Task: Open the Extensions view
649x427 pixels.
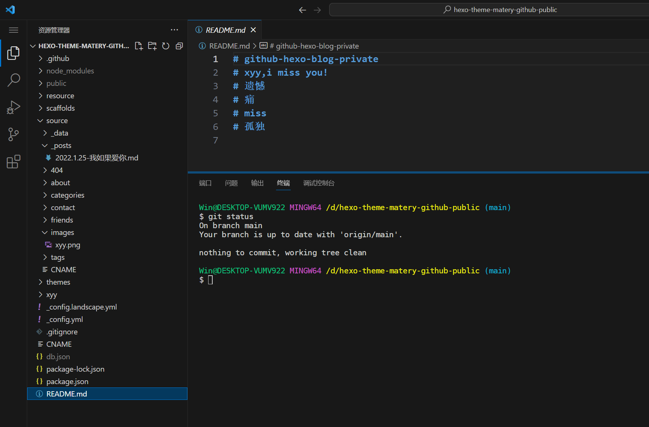Action: pyautogui.click(x=14, y=162)
